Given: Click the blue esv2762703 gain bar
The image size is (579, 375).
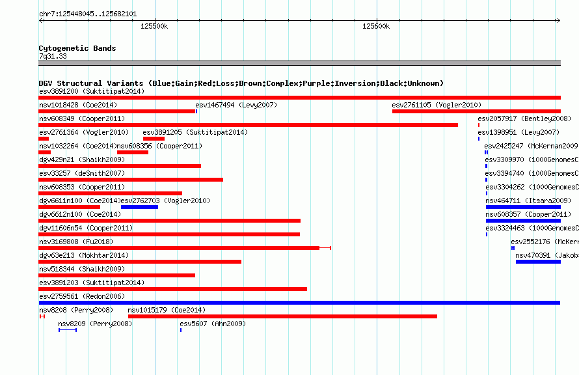Looking at the screenshot, I should 140,207.
